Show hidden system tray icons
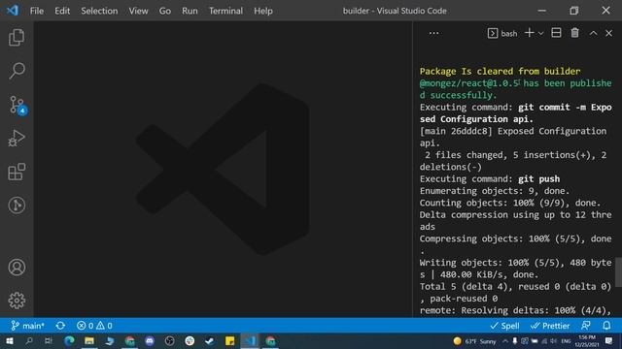 click(x=505, y=341)
